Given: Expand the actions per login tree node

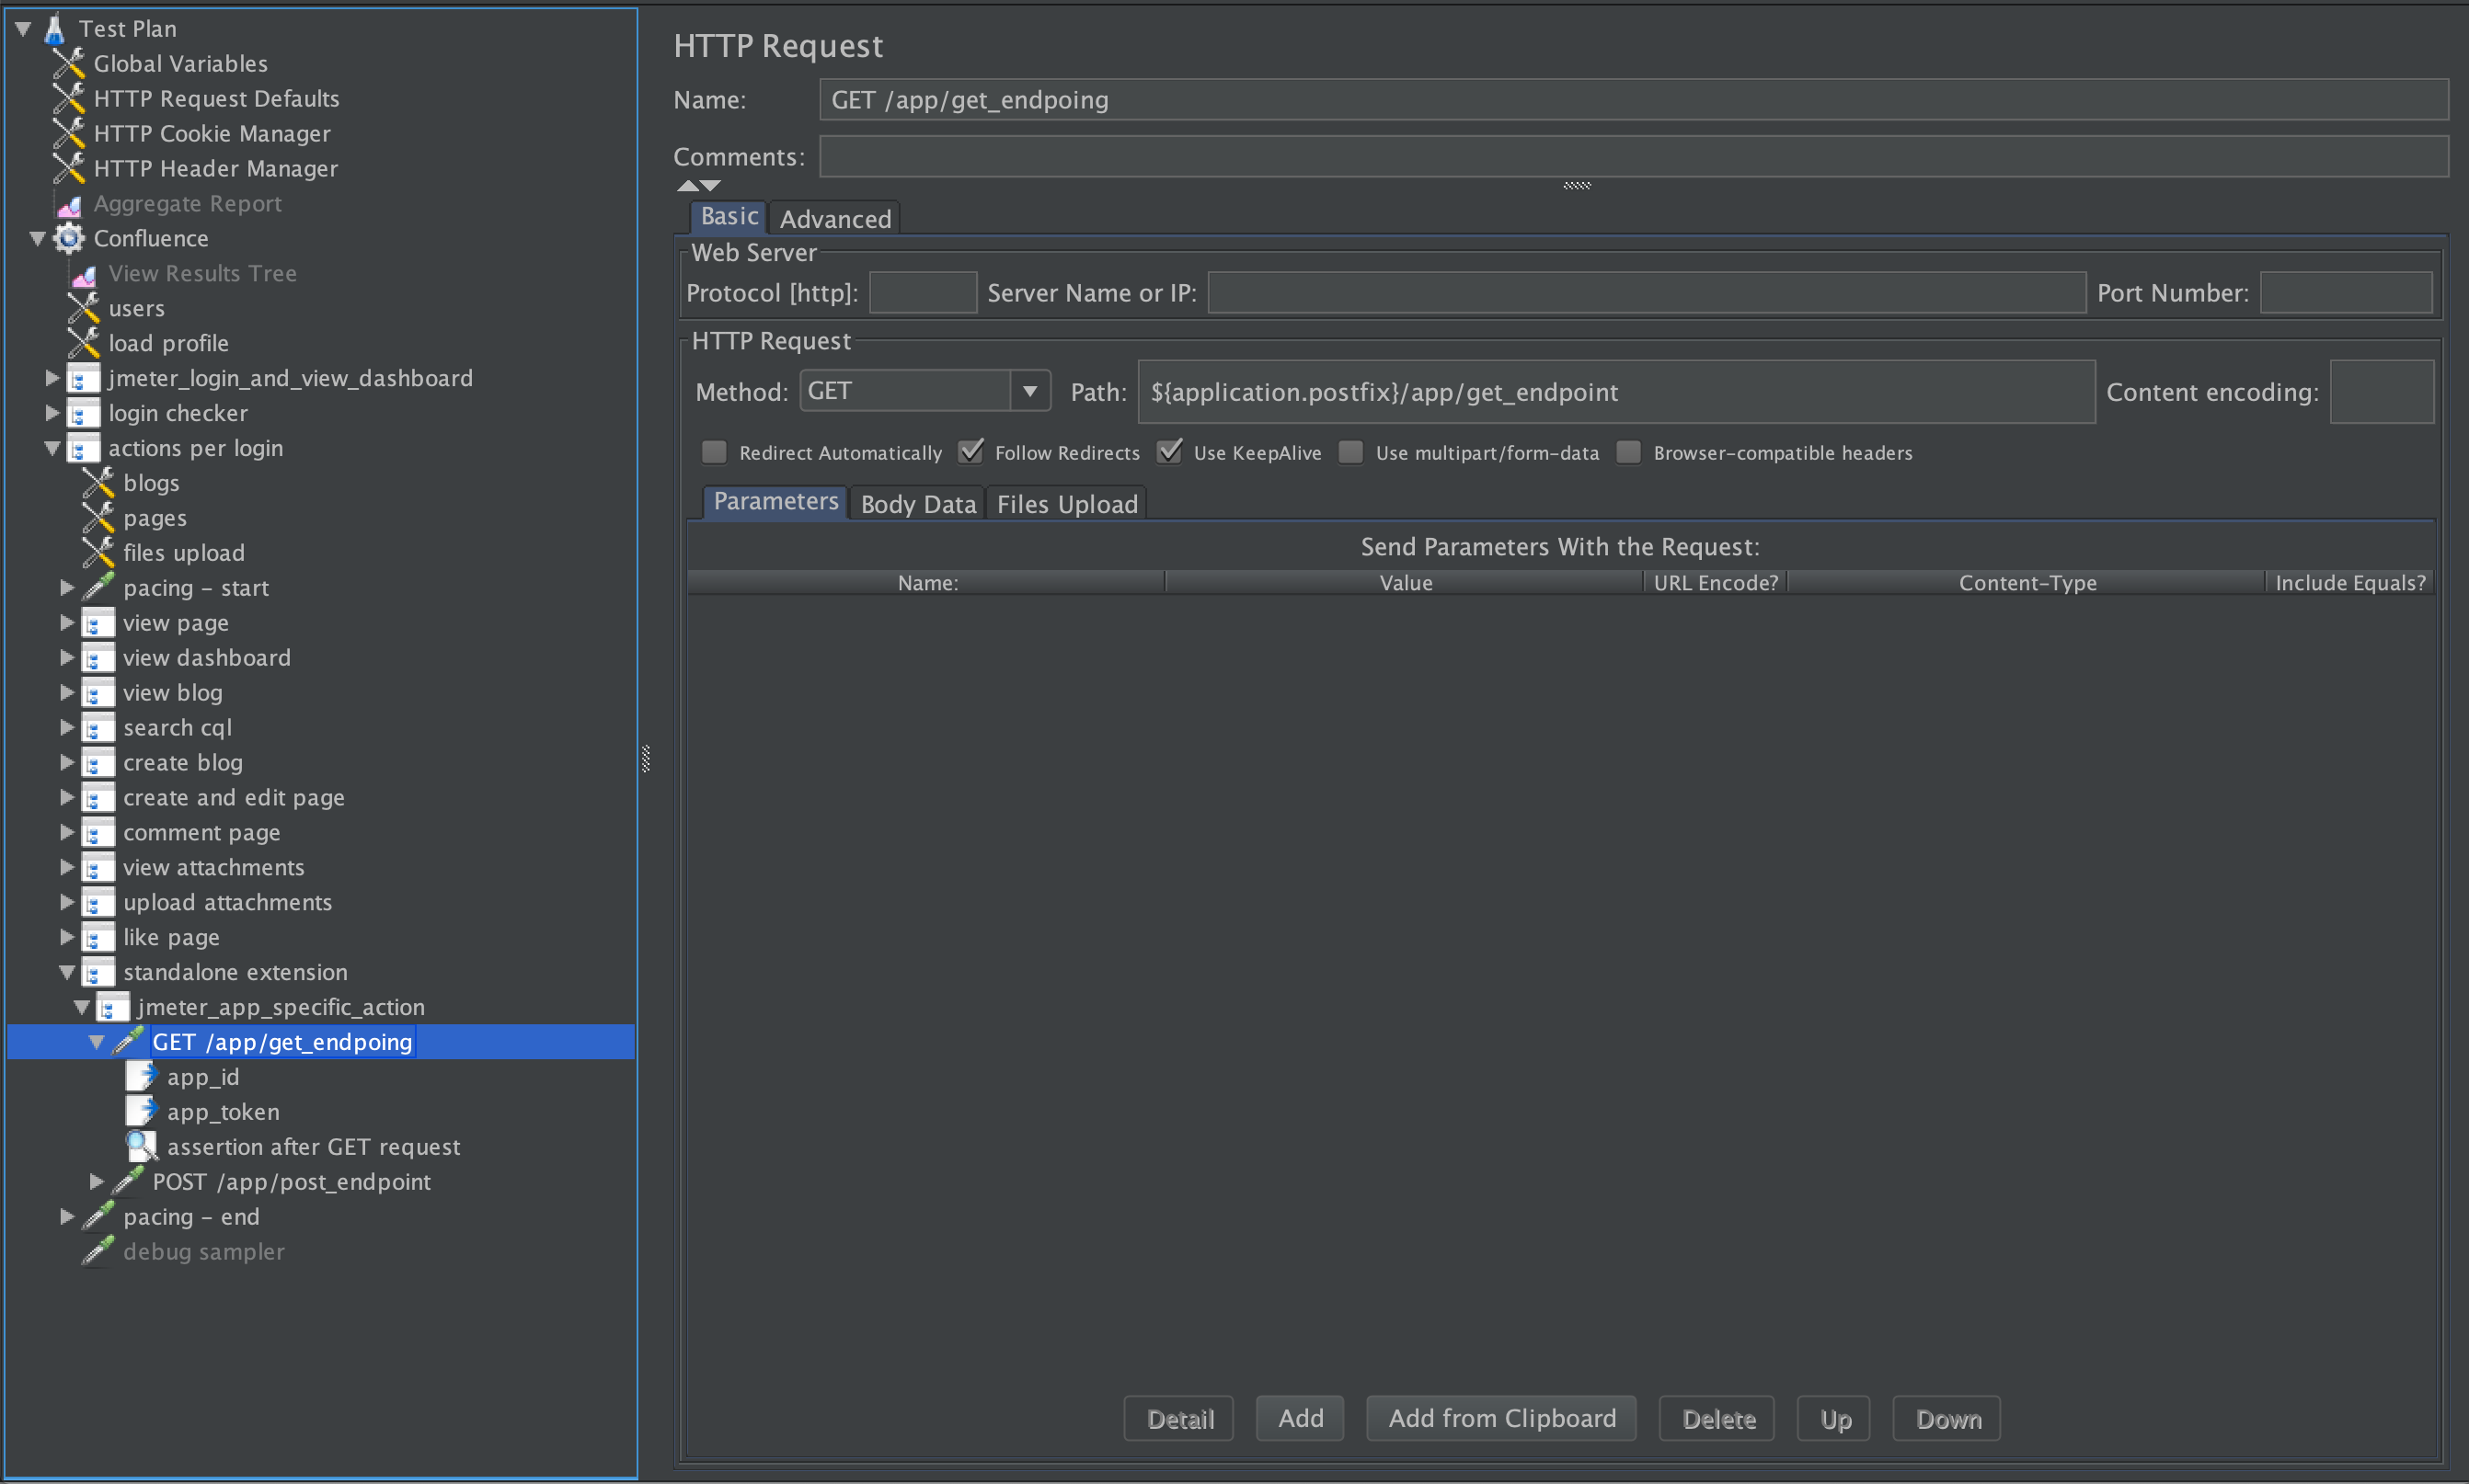Looking at the screenshot, I should pos(54,448).
